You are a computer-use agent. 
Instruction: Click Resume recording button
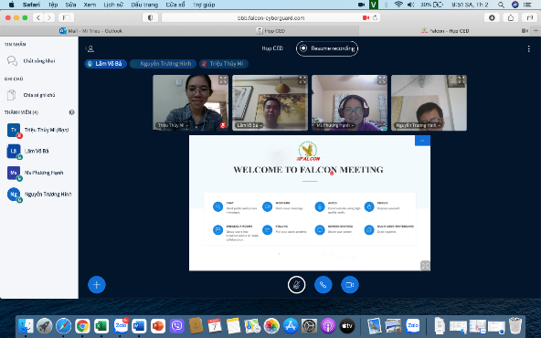point(327,48)
